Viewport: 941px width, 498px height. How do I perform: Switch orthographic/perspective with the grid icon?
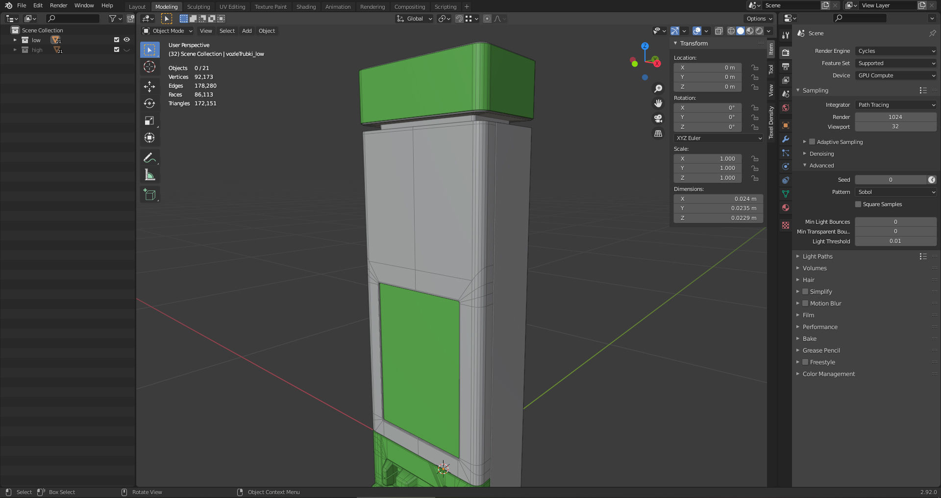pyautogui.click(x=658, y=133)
